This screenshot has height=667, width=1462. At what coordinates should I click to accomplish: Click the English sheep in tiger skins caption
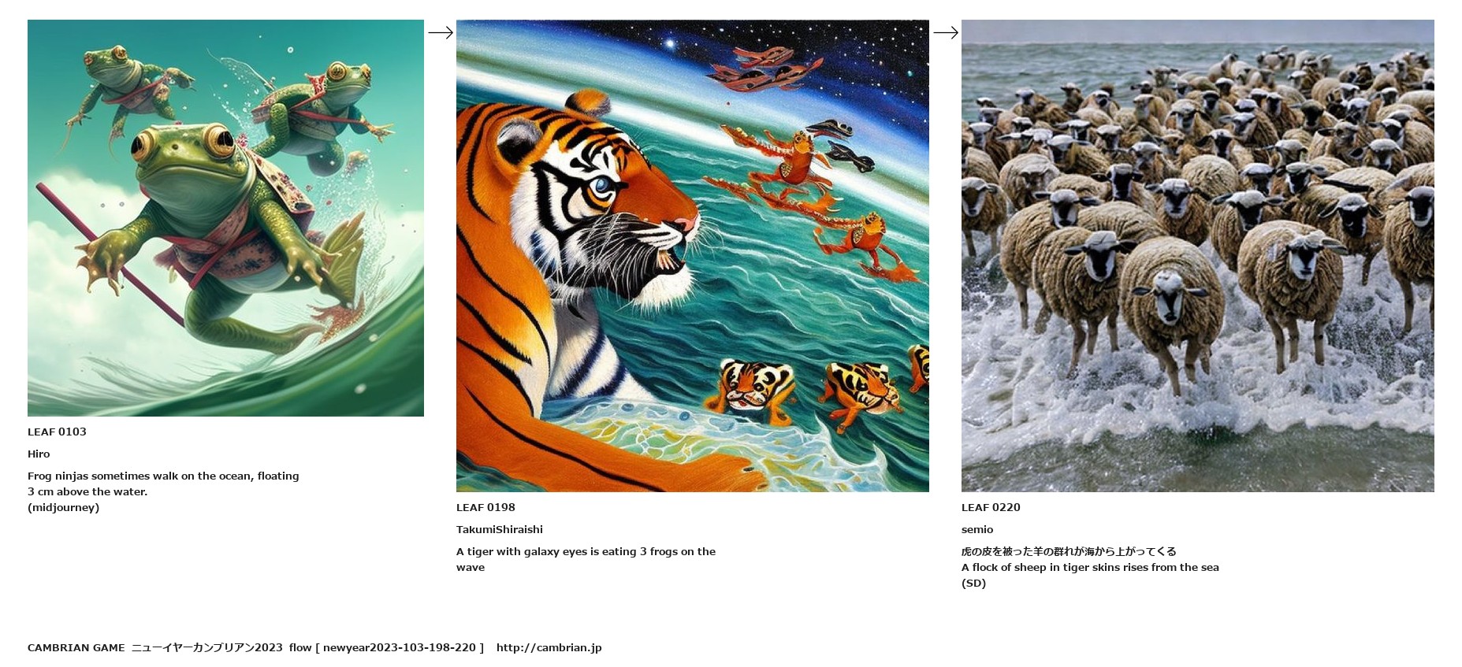click(x=1090, y=567)
